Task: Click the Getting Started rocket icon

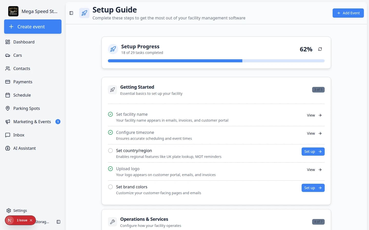Action: pyautogui.click(x=112, y=90)
